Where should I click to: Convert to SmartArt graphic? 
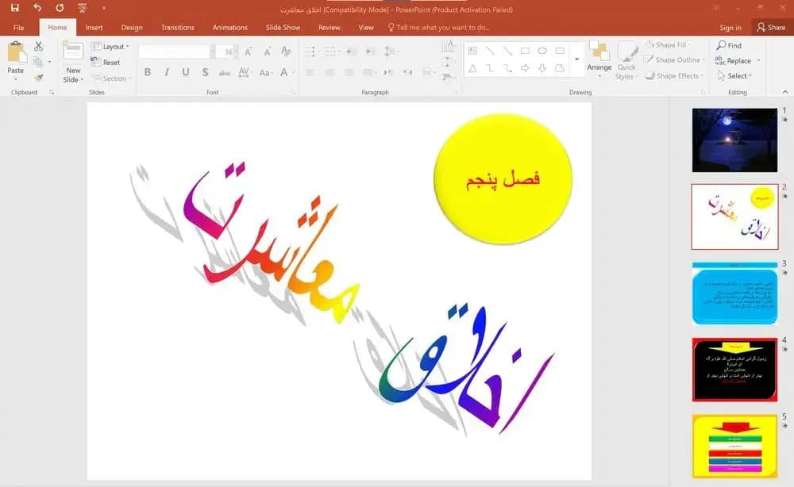[x=447, y=78]
